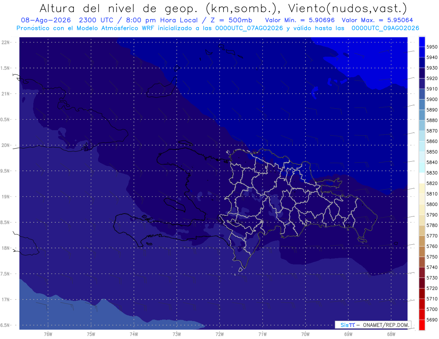This screenshot has width=439, height=339.
Task: Click the '70W' longitude label
Action: click(305, 334)
